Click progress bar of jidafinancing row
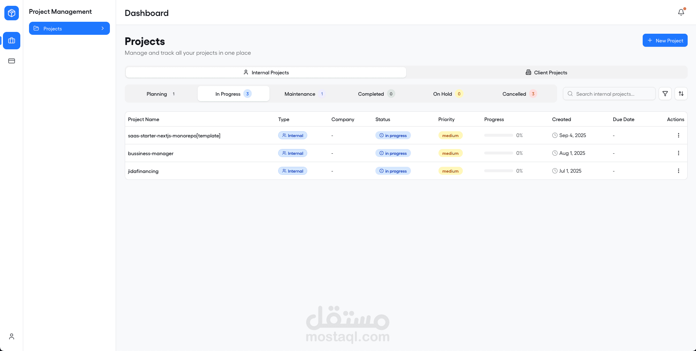696x351 pixels. (x=498, y=171)
